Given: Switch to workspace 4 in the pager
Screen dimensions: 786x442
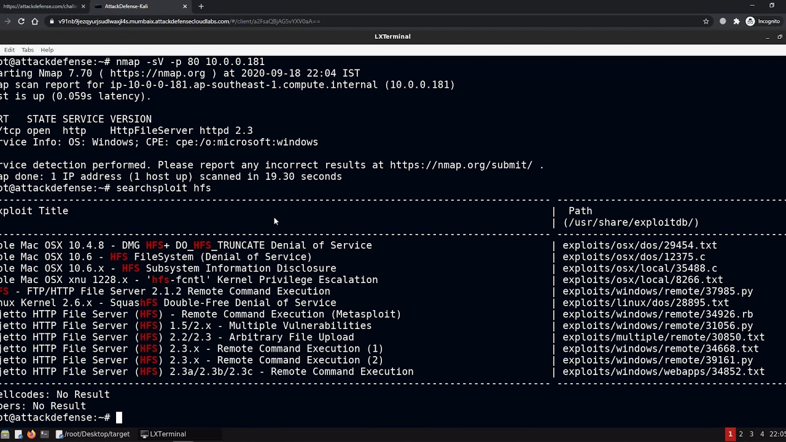Looking at the screenshot, I should 762,434.
